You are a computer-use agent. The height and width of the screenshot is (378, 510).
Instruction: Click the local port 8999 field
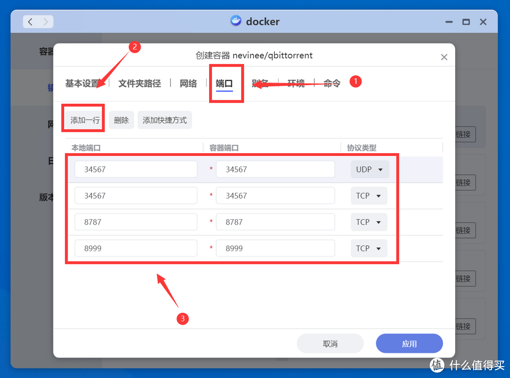[x=136, y=248]
